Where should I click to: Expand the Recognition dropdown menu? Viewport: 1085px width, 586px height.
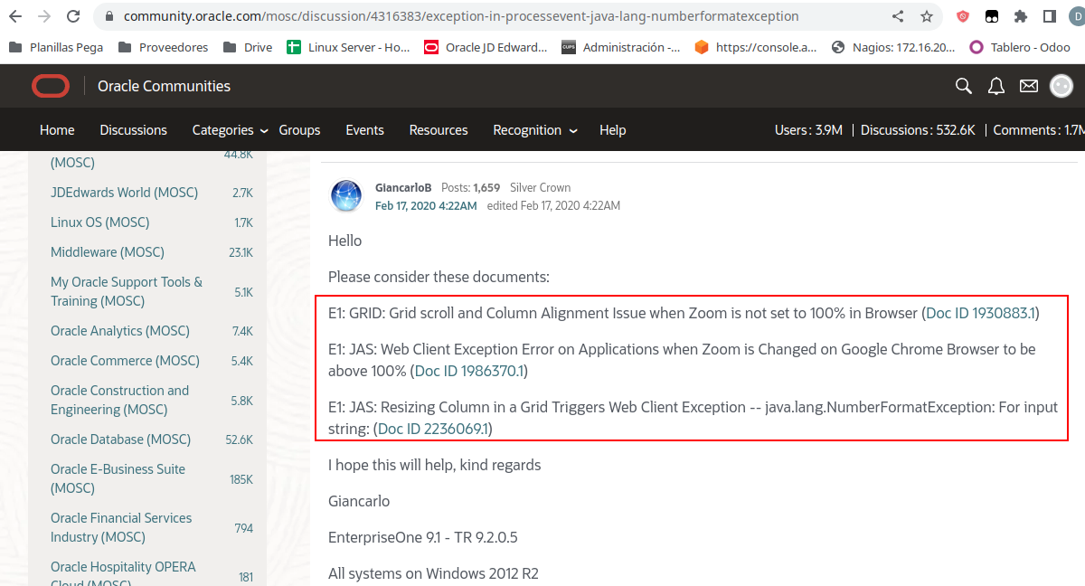click(534, 130)
